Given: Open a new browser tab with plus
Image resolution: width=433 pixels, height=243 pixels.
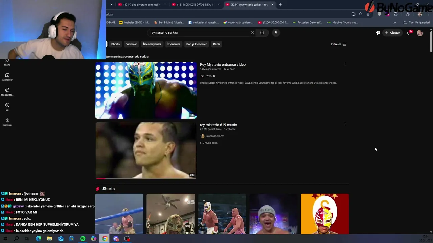Looking at the screenshot, I should click(x=280, y=5).
